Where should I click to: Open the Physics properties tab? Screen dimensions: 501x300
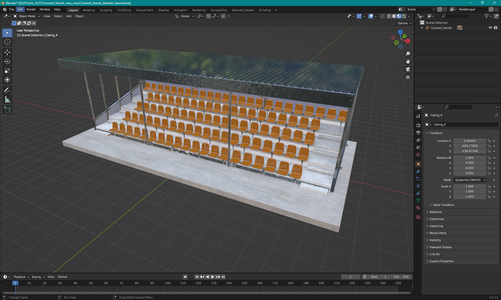[x=418, y=186]
